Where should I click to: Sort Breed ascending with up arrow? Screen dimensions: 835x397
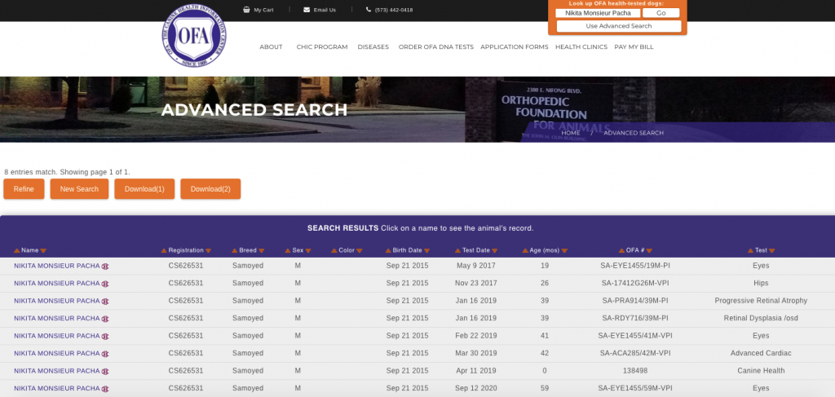tap(235, 250)
